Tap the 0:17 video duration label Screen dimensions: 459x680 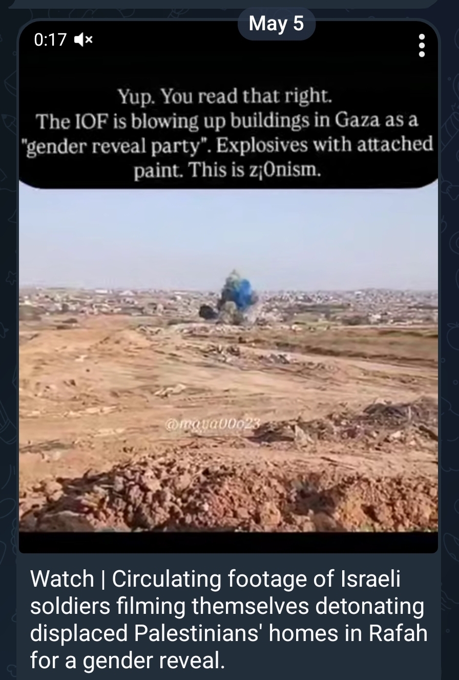[50, 39]
